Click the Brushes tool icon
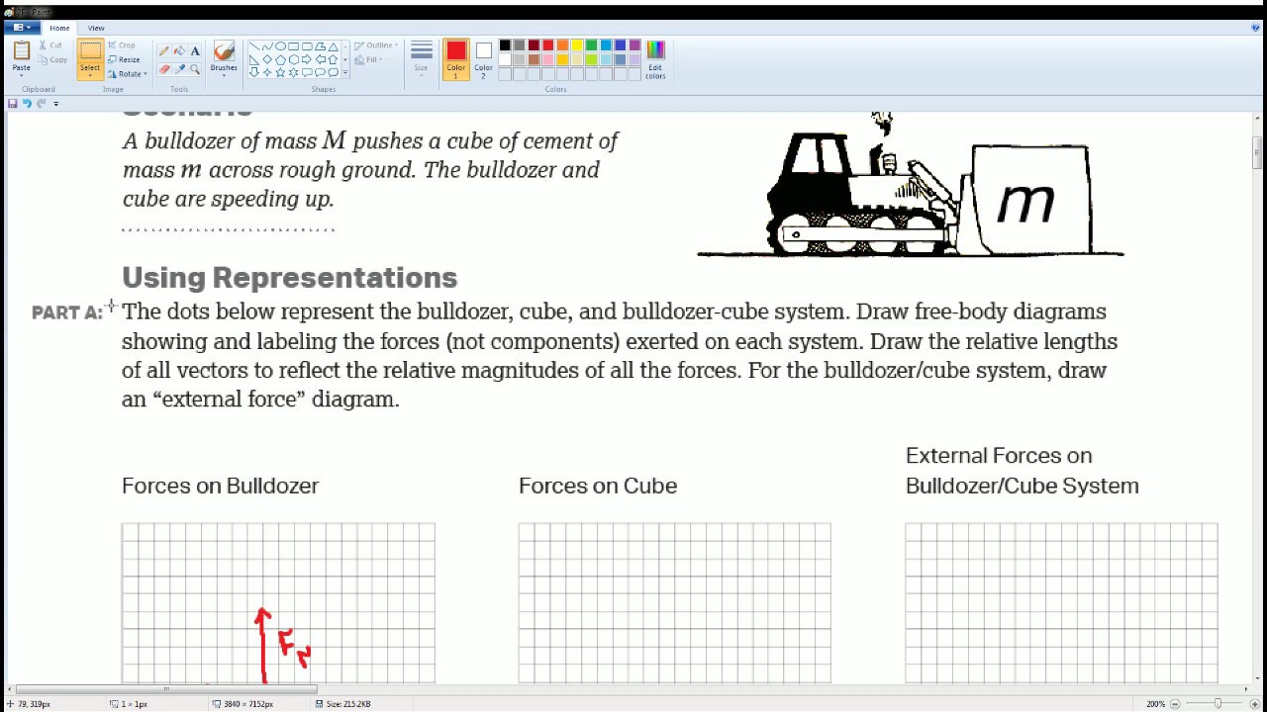The height and width of the screenshot is (712, 1267). coord(224,51)
